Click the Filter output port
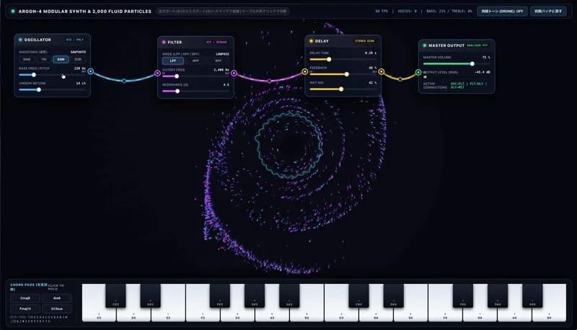 point(234,73)
